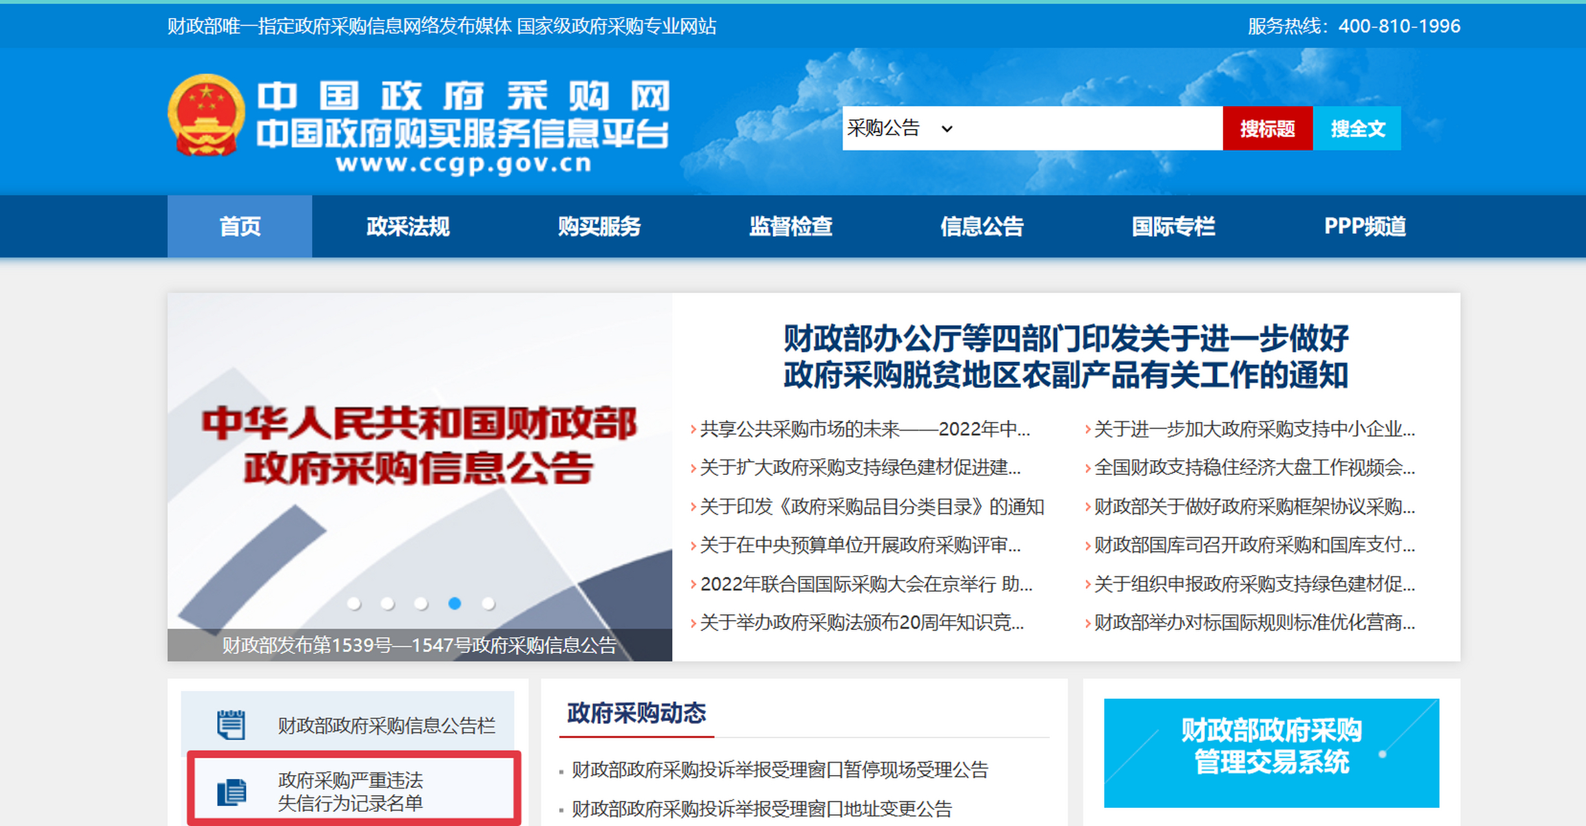Open link 财政部关于做好政府采购框架协议采购...

coord(1254,507)
